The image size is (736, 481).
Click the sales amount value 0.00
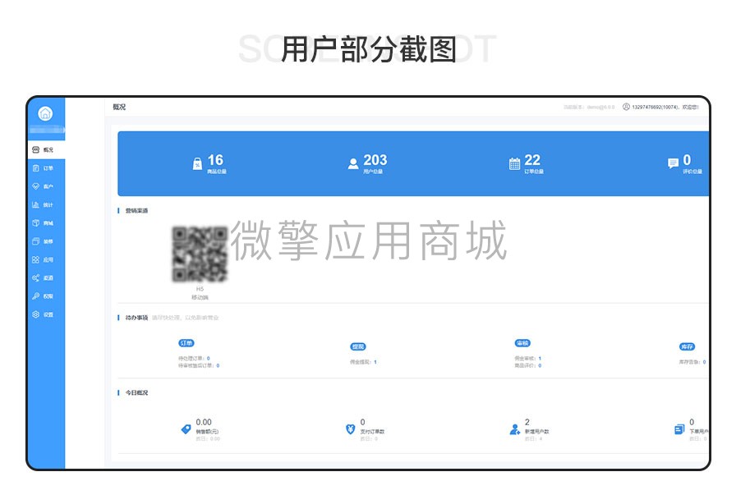[x=204, y=422]
